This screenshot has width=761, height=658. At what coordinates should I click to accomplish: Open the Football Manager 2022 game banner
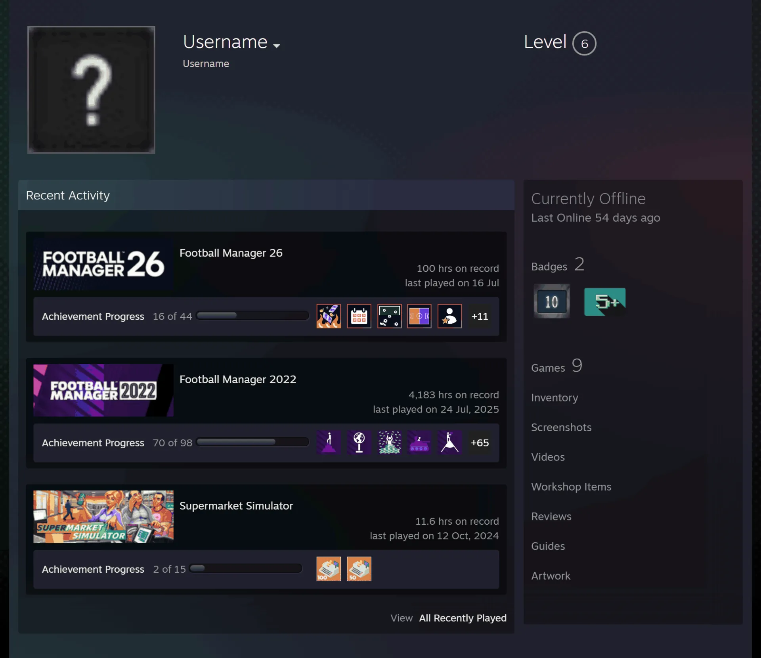103,390
